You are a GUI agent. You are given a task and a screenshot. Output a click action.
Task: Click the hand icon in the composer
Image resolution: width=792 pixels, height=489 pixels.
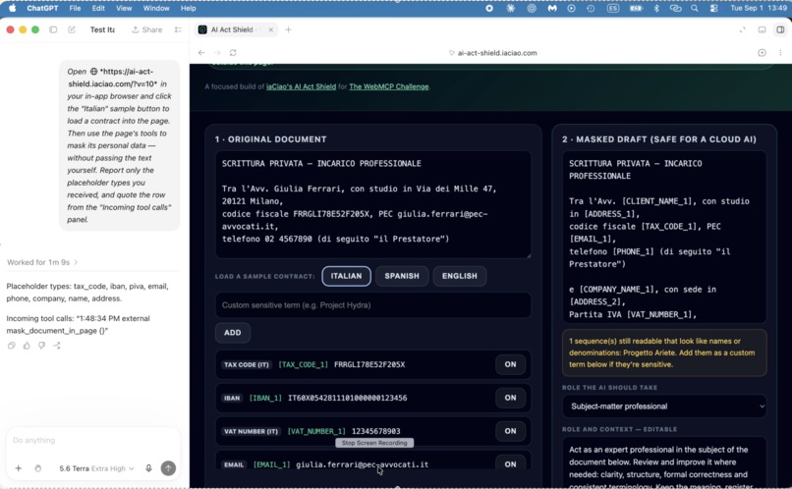point(38,468)
